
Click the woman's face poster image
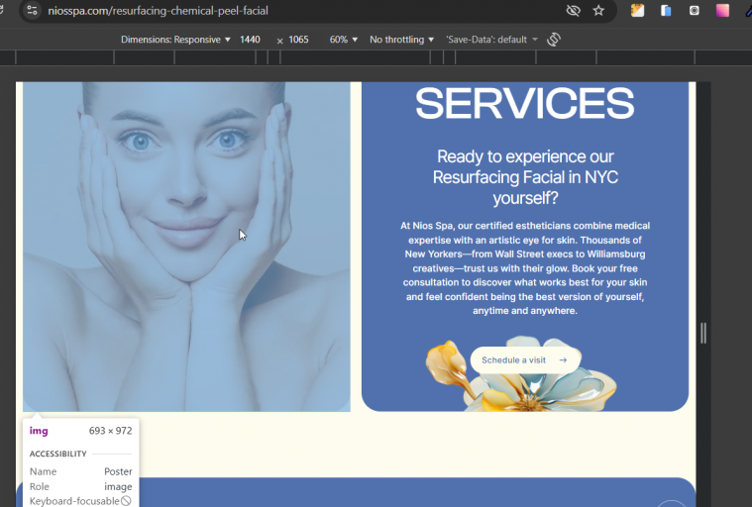click(x=186, y=247)
